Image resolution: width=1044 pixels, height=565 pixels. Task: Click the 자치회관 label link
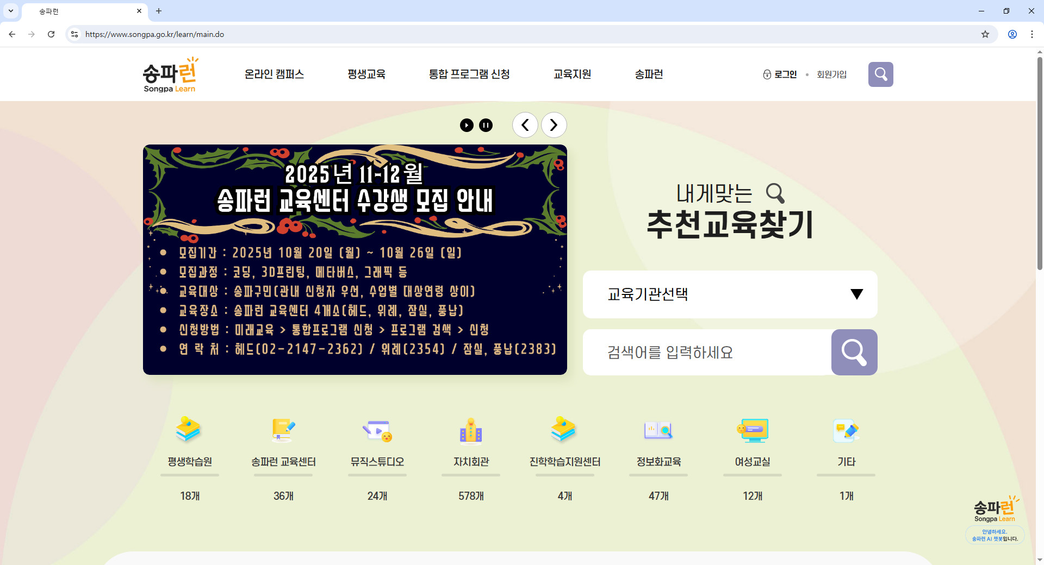471,462
